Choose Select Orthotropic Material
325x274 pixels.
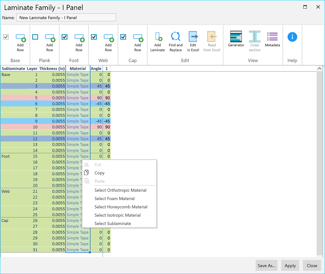120,190
